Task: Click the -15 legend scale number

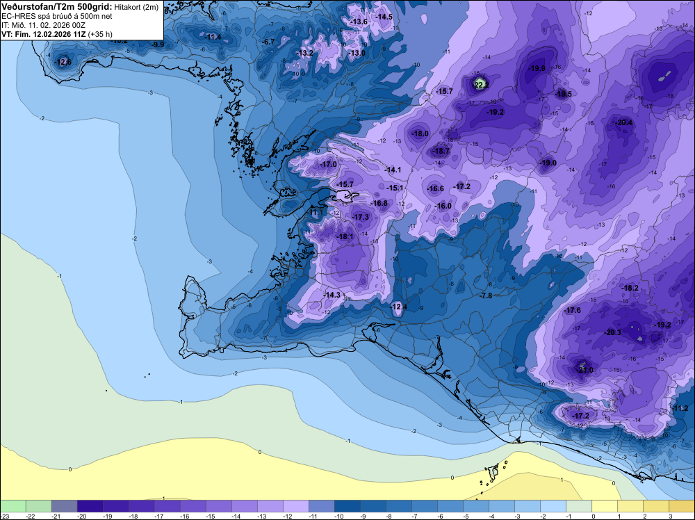Action: coord(211,516)
